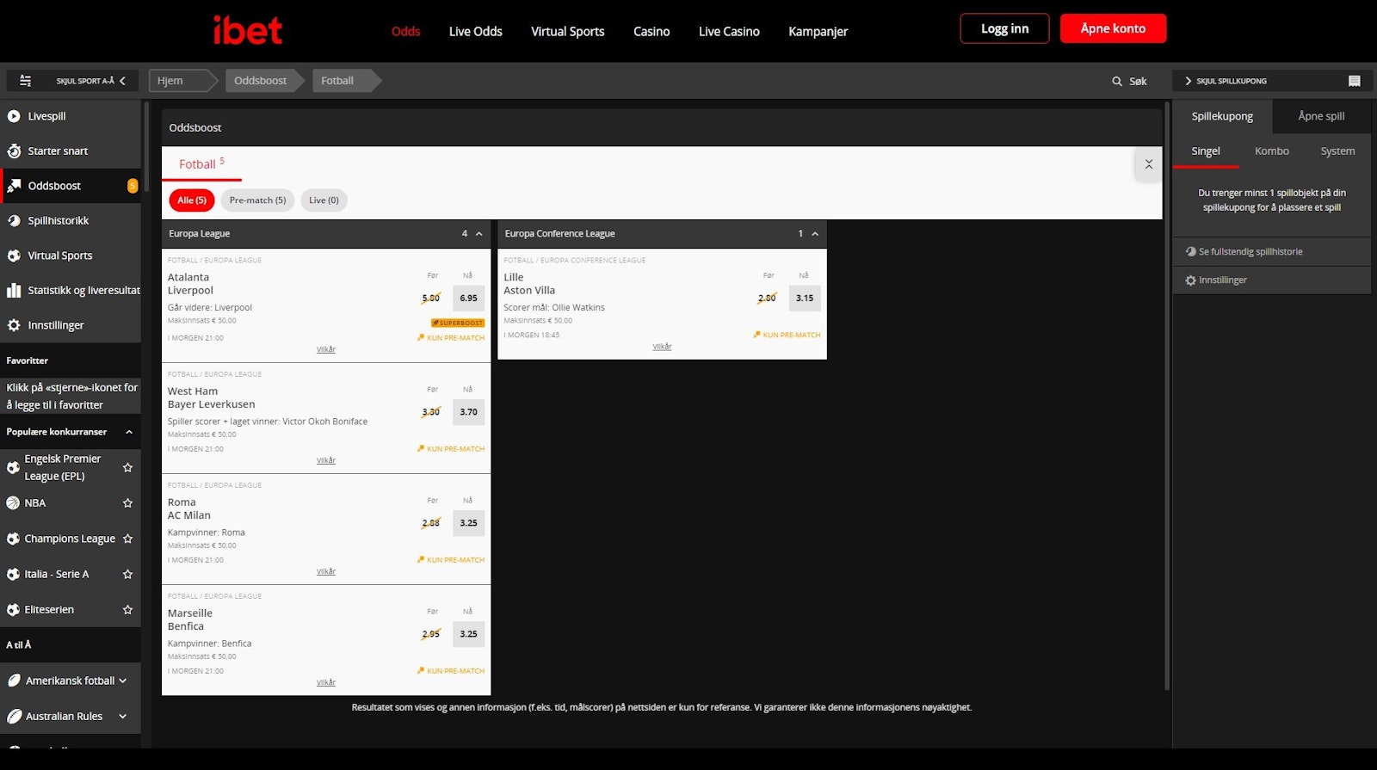The height and width of the screenshot is (770, 1377).
Task: Close the Fotball oddsboost panel with X
Action: click(1148, 164)
